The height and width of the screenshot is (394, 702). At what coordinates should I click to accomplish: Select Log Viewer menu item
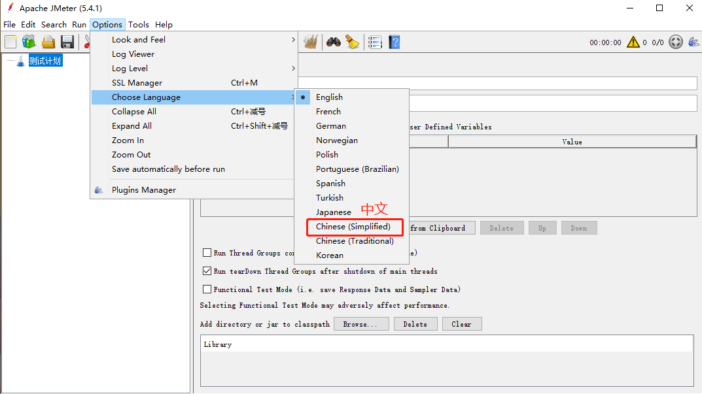click(x=194, y=54)
